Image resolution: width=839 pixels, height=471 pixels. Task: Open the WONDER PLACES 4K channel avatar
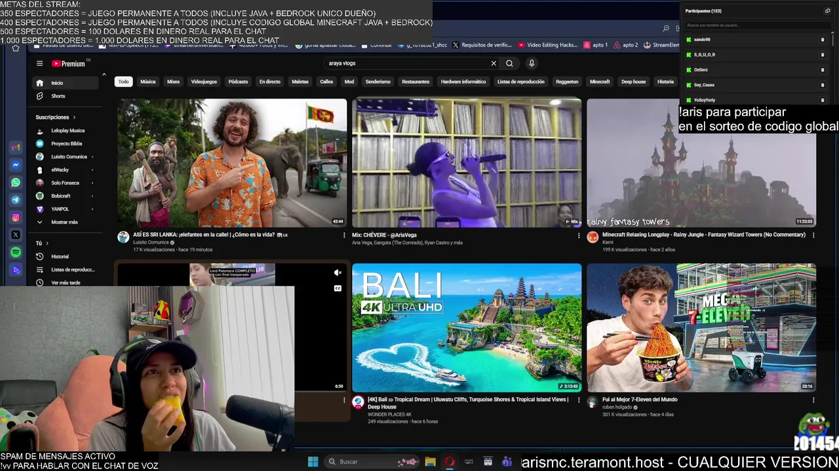[x=358, y=402]
